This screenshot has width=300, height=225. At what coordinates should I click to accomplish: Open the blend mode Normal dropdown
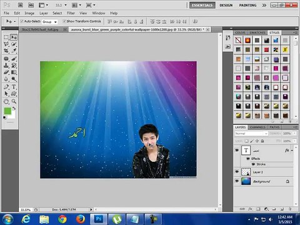click(x=251, y=133)
